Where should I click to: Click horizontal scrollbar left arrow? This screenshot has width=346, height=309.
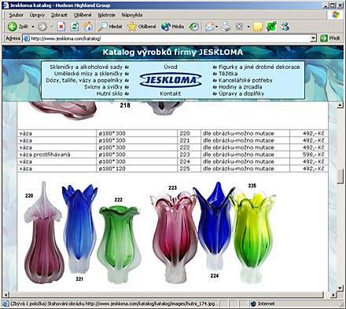point(6,295)
